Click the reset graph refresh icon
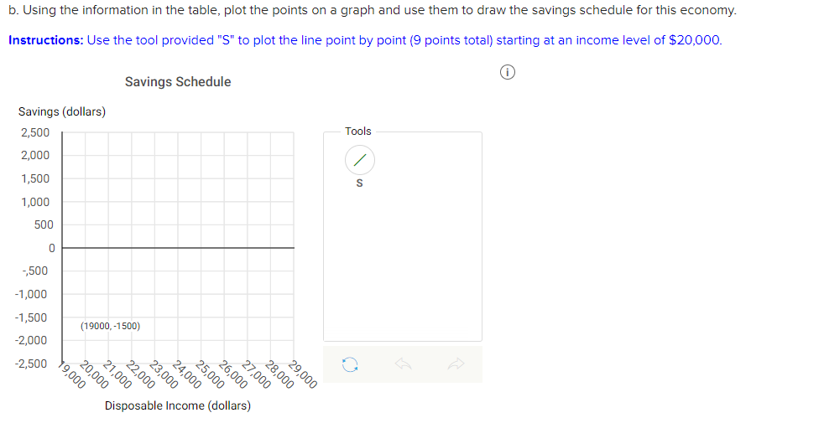Viewport: 824px width, 423px height. pos(349,364)
